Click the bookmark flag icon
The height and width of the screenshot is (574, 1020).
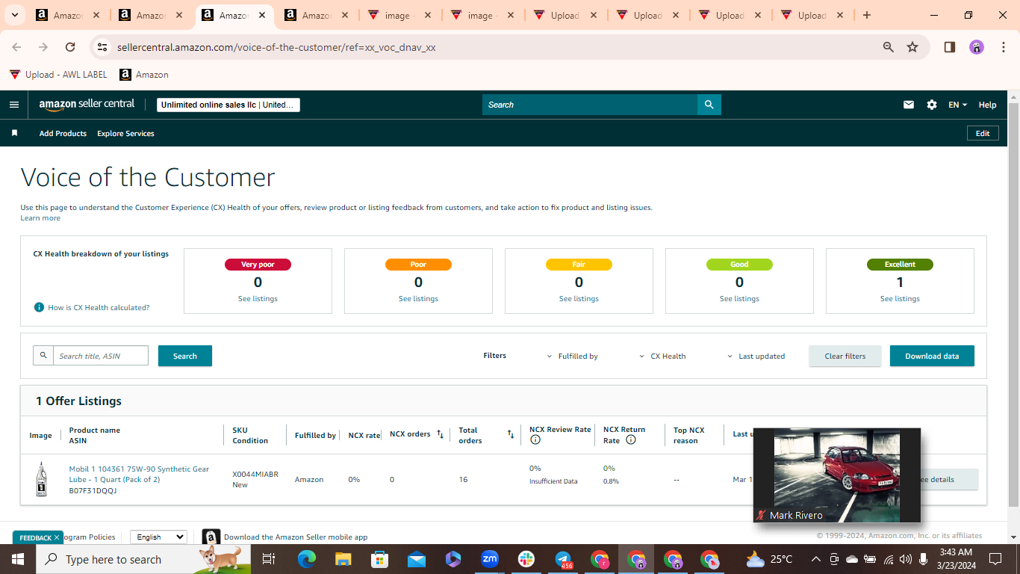pos(14,133)
